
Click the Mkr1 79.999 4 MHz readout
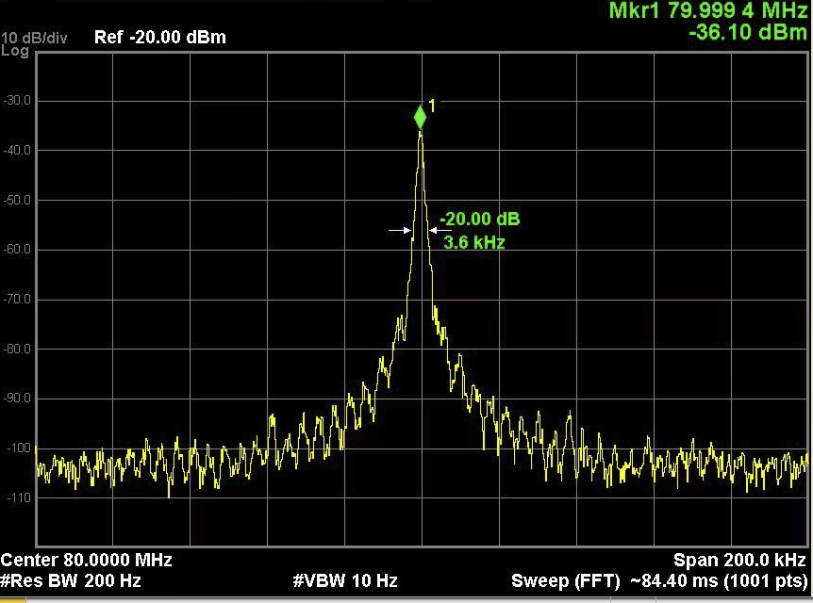click(x=707, y=10)
